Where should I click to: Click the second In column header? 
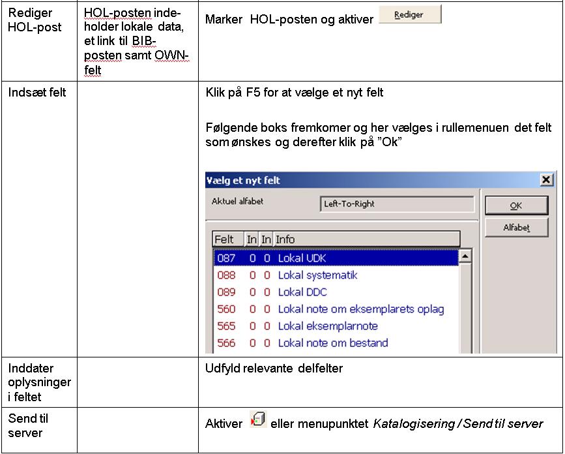(266, 239)
